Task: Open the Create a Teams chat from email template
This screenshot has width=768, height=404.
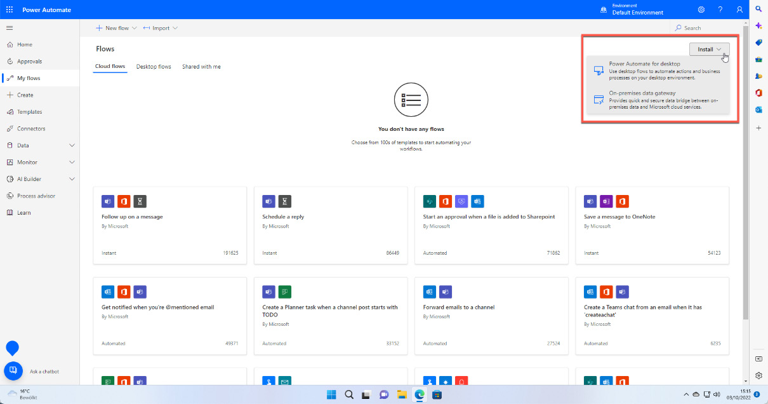Action: click(x=652, y=316)
